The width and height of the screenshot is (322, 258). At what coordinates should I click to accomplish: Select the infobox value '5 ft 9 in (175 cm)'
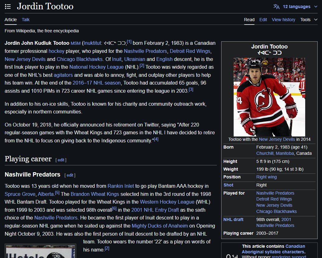click(x=273, y=161)
